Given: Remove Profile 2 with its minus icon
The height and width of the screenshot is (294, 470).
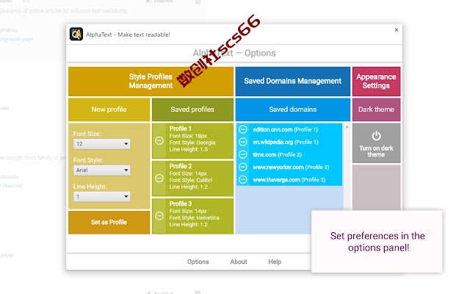Looking at the screenshot, I should [x=159, y=178].
